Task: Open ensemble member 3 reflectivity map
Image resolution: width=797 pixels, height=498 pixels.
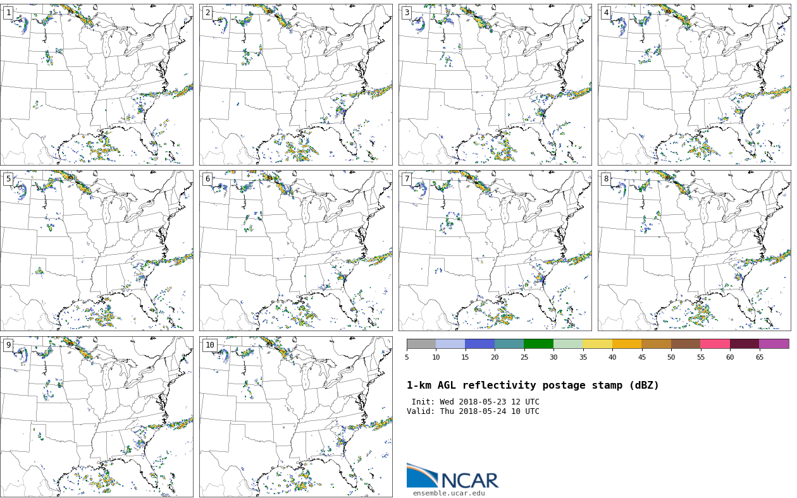Action: pyautogui.click(x=495, y=85)
